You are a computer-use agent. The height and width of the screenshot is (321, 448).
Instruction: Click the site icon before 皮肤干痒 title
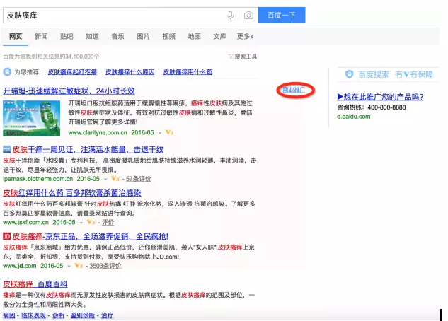click(x=6, y=149)
